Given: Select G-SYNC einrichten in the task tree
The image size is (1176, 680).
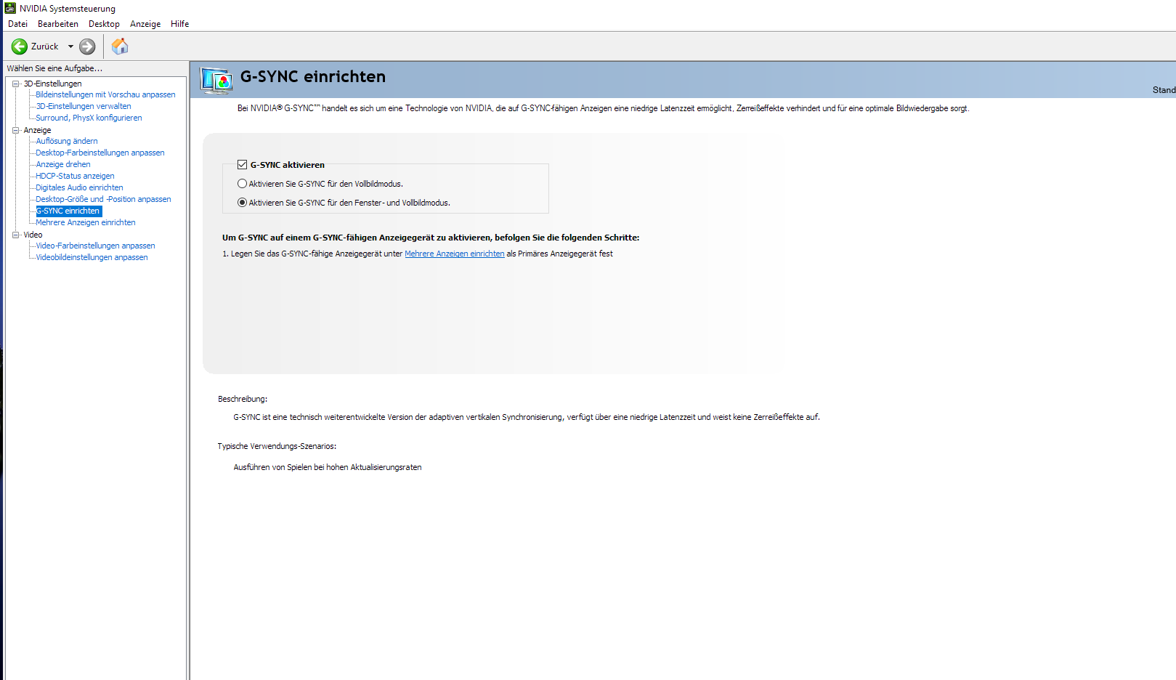Looking at the screenshot, I should click(68, 211).
